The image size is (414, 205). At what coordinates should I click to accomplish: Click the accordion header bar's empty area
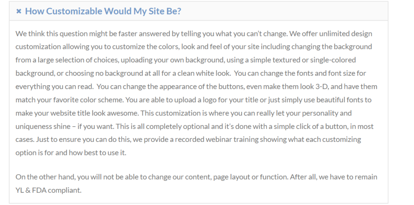pyautogui.click(x=283, y=11)
